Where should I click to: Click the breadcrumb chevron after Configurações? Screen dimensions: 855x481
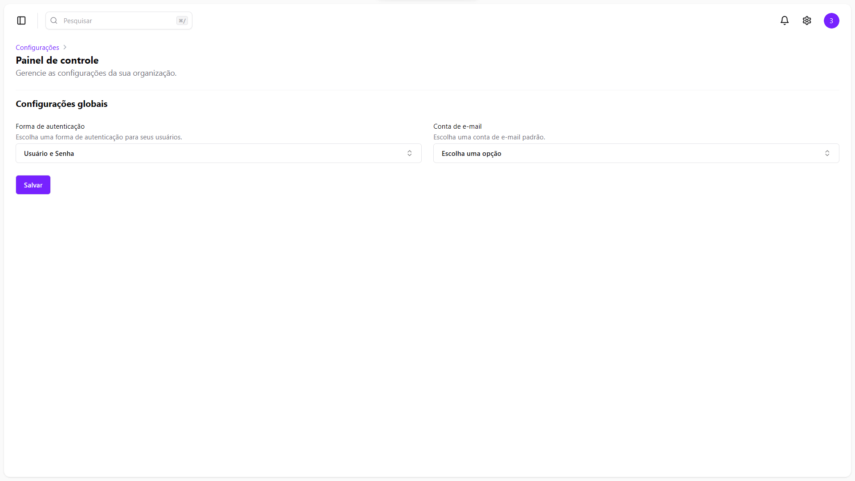pos(65,47)
